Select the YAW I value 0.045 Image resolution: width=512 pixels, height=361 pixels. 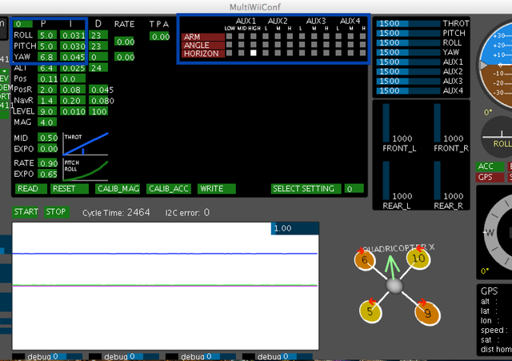(73, 57)
